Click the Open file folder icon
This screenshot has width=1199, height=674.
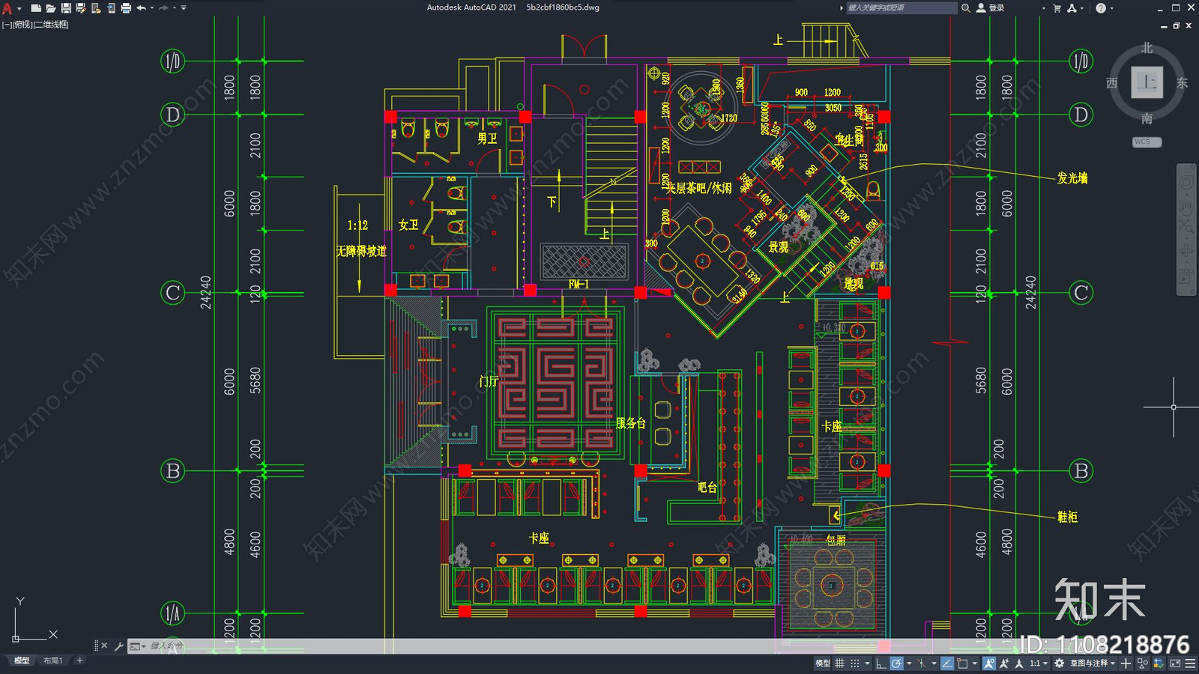51,7
